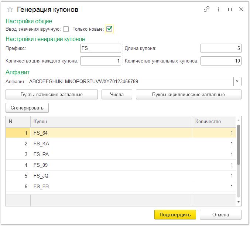This screenshot has height=226, width=250.
Task: Set the coupon length field value
Action: (221, 48)
